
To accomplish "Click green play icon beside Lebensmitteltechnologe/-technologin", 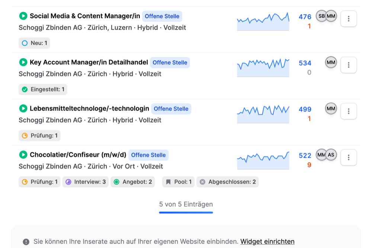I will pyautogui.click(x=23, y=109).
